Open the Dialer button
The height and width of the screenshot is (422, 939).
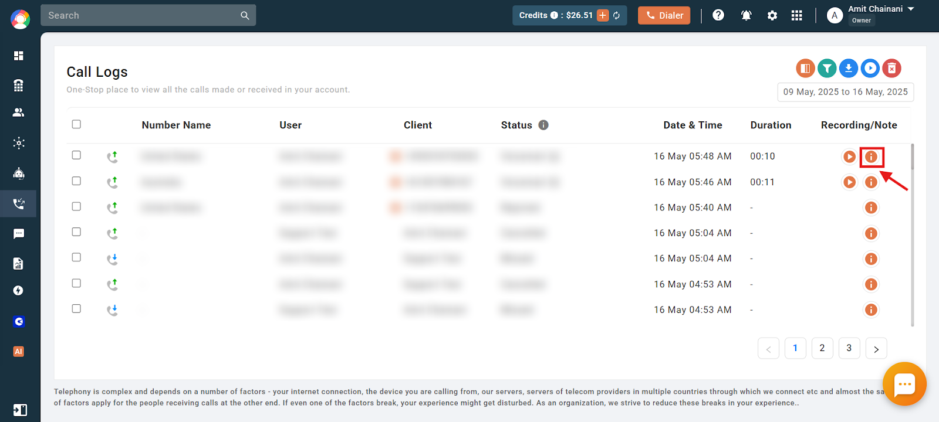pos(664,15)
